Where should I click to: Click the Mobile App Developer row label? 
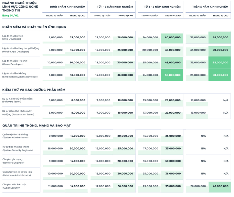[x=21, y=50]
